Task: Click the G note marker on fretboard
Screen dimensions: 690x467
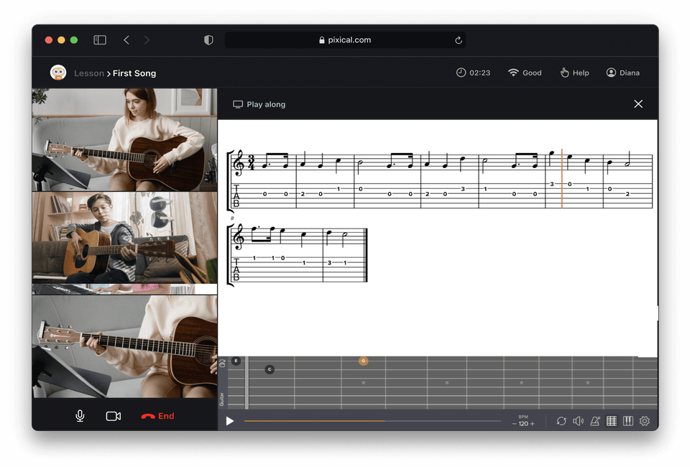Action: tap(364, 361)
